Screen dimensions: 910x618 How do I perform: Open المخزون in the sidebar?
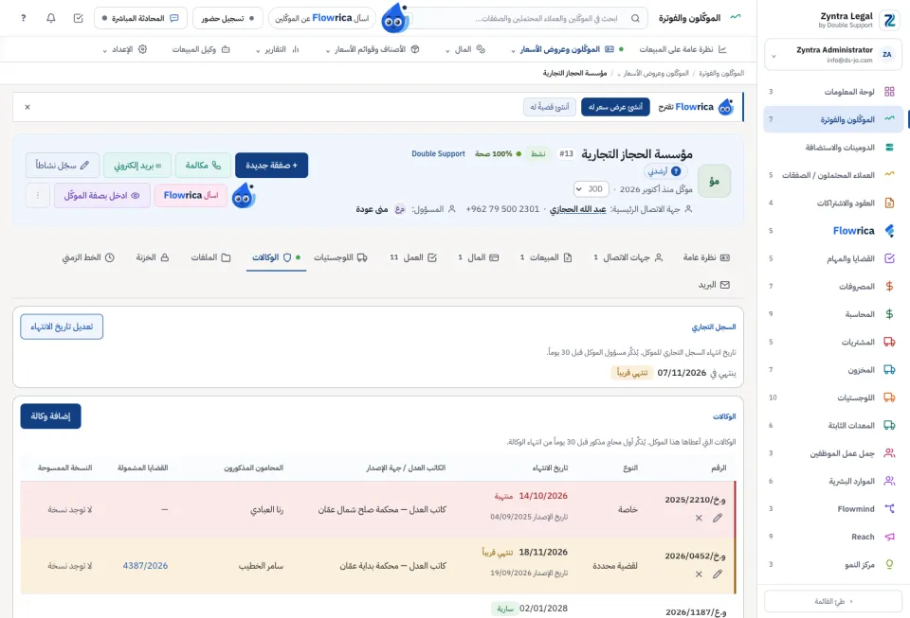tap(833, 369)
